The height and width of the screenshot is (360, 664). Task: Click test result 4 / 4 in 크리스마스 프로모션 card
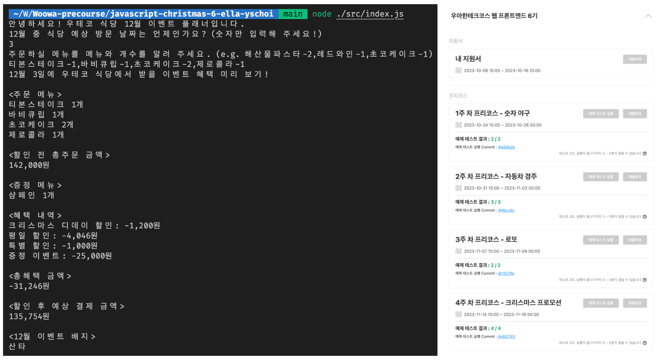click(495, 329)
